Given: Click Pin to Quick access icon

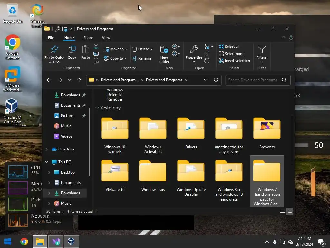Looking at the screenshot, I should pyautogui.click(x=54, y=49).
